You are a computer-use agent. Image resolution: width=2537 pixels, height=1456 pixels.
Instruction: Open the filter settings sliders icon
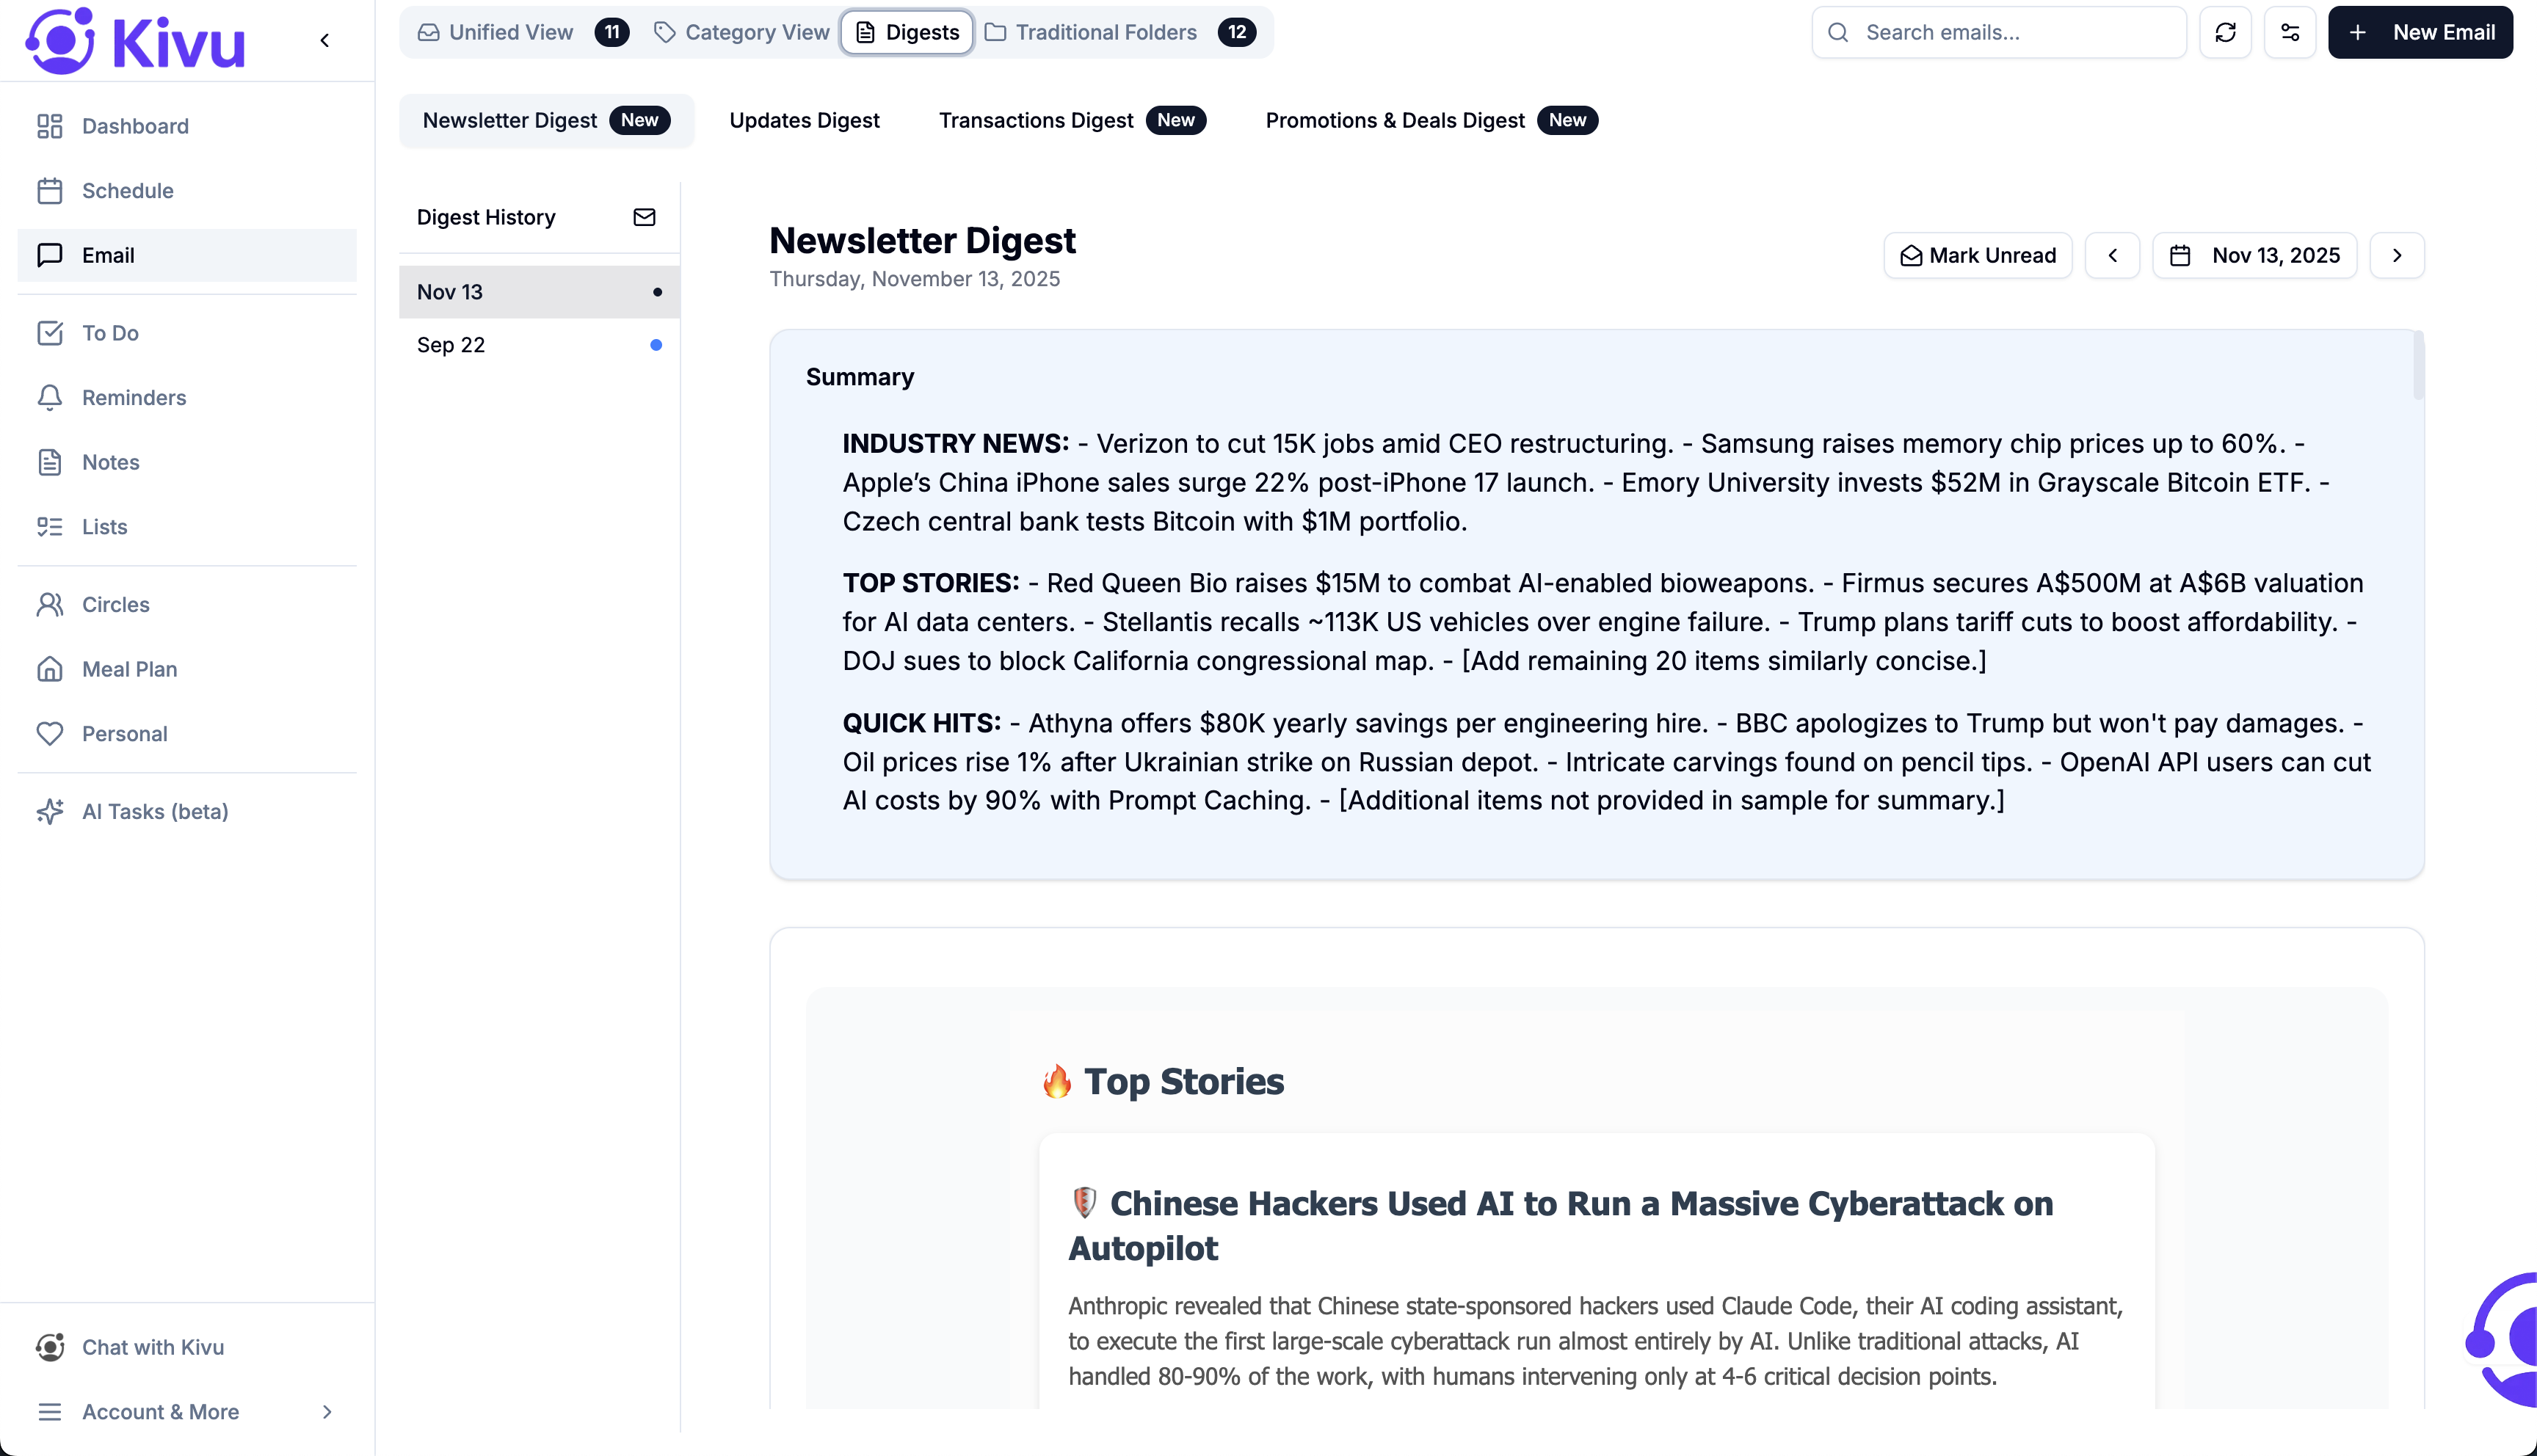coord(2290,32)
